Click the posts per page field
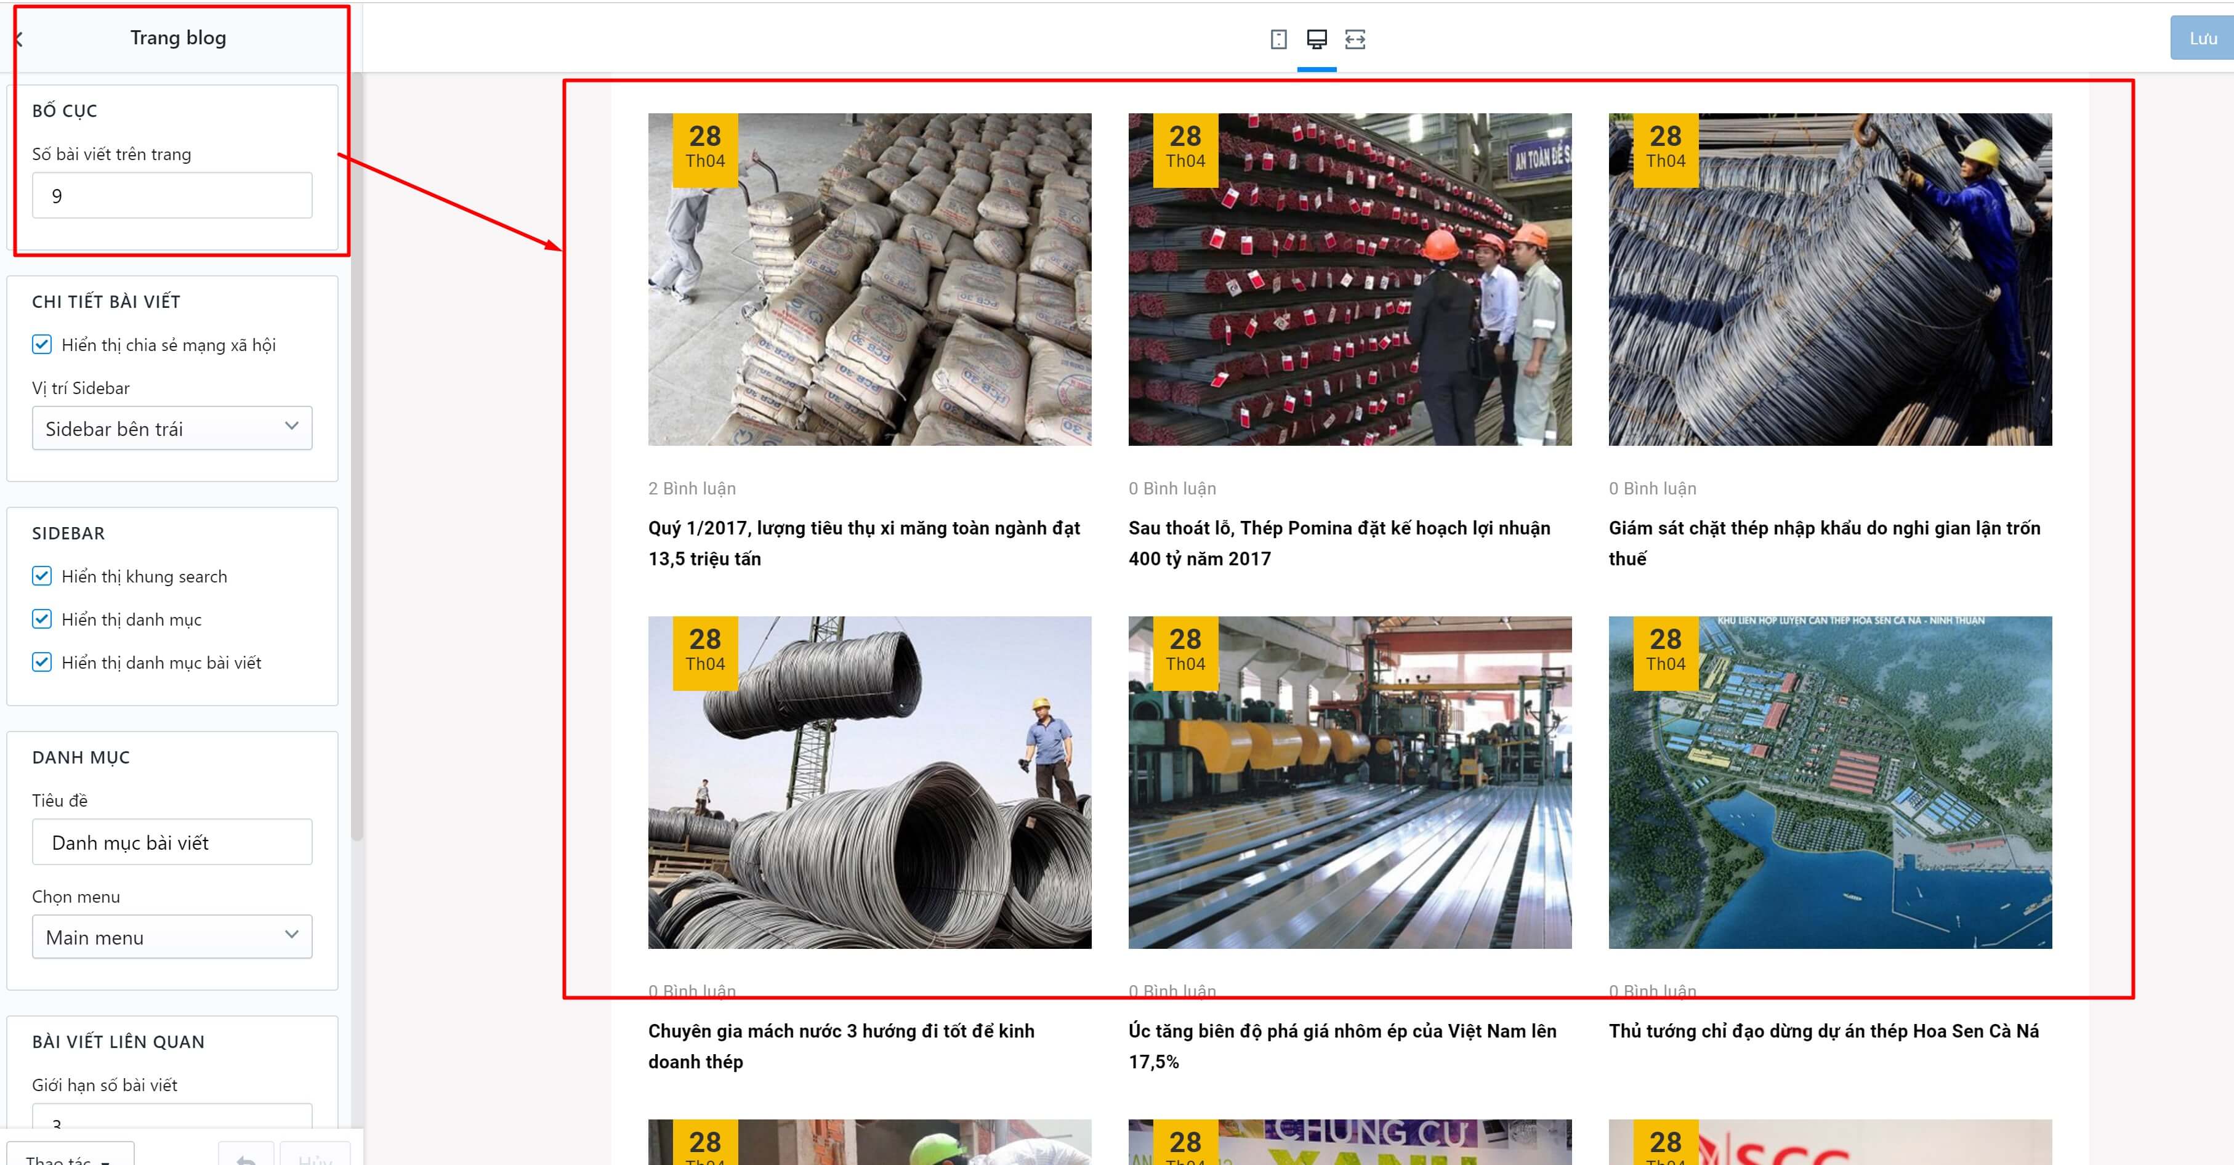 pos(172,195)
